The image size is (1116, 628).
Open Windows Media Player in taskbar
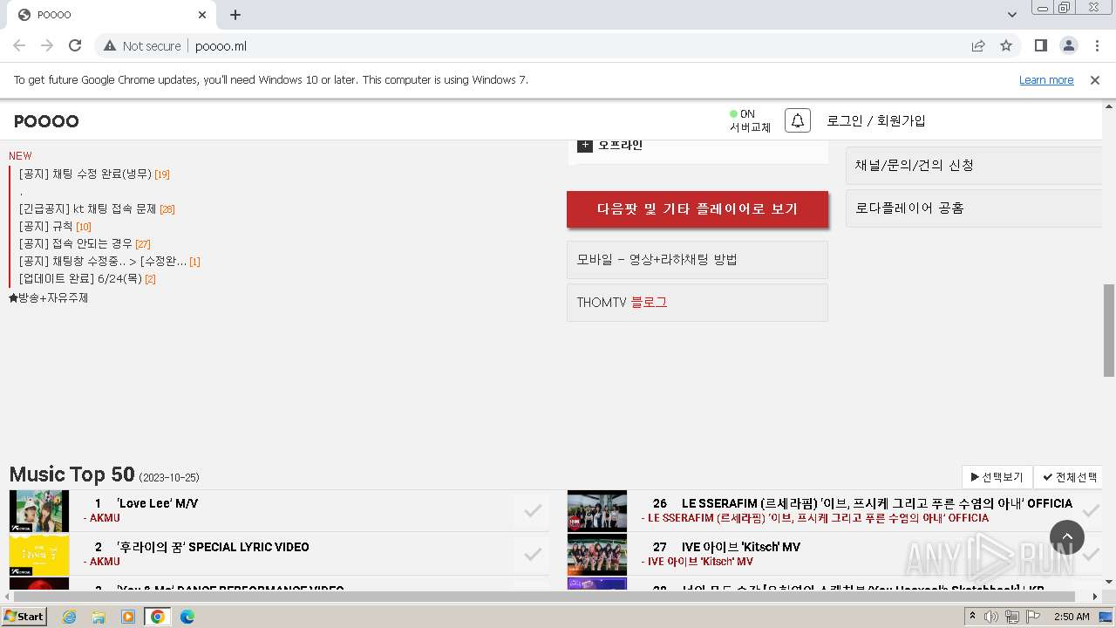[x=128, y=617]
